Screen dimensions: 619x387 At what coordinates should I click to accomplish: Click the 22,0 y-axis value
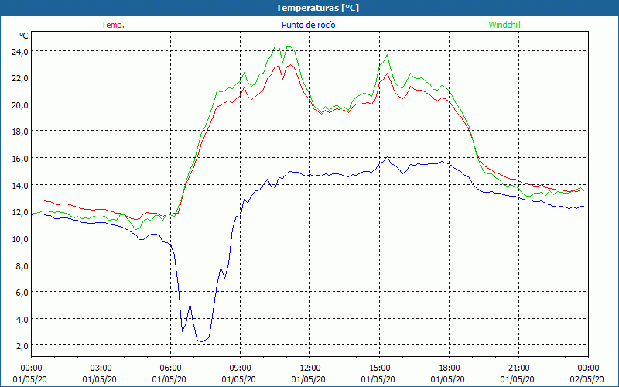[20, 78]
